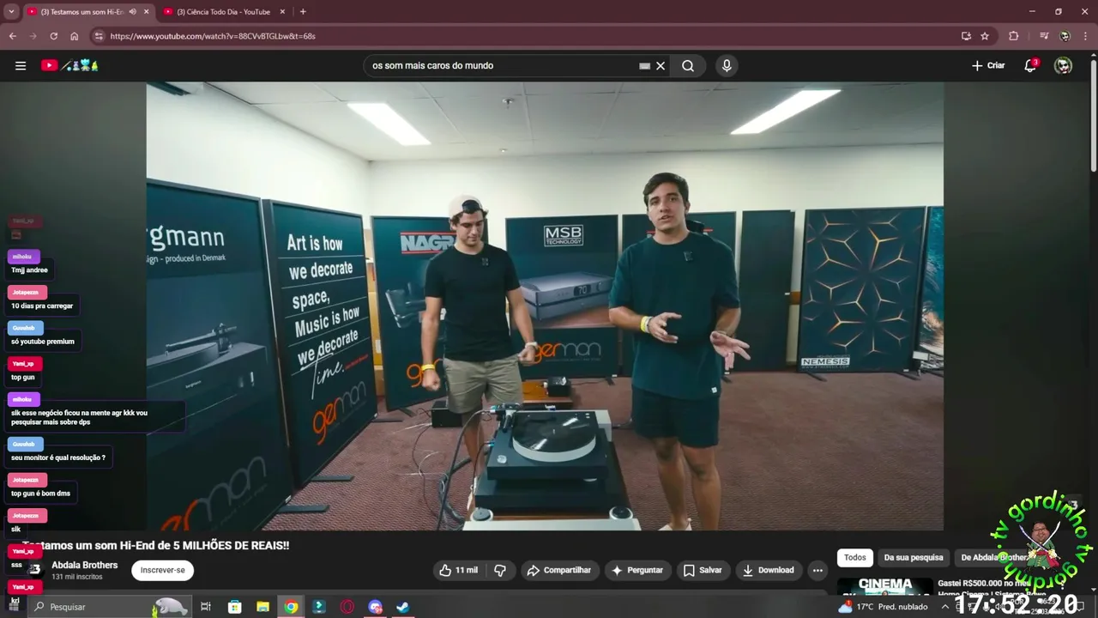Open a new browser tab
Viewport: 1098px width, 618px height.
click(303, 12)
